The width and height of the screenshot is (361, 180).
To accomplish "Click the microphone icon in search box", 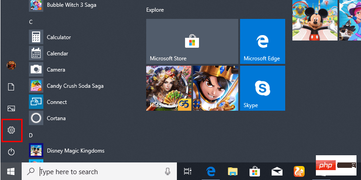I will pyautogui.click(x=167, y=171).
